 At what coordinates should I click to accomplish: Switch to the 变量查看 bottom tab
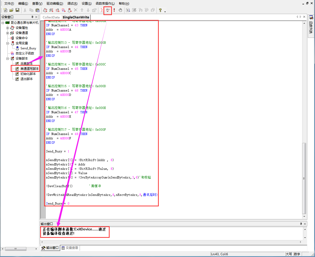click(70, 248)
